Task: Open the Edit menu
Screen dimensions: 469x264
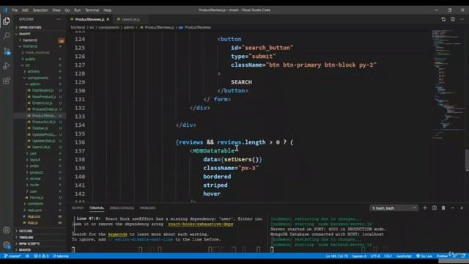Action: point(25,10)
